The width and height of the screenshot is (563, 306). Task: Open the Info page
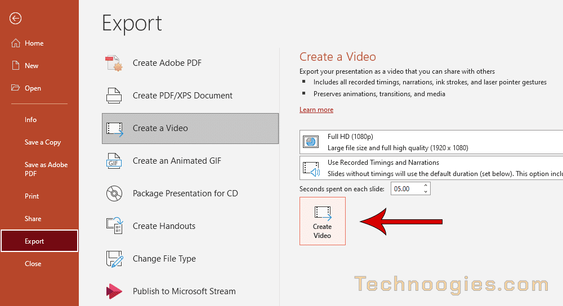point(39,119)
